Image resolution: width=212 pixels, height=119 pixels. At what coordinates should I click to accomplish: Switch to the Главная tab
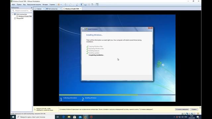39,9
